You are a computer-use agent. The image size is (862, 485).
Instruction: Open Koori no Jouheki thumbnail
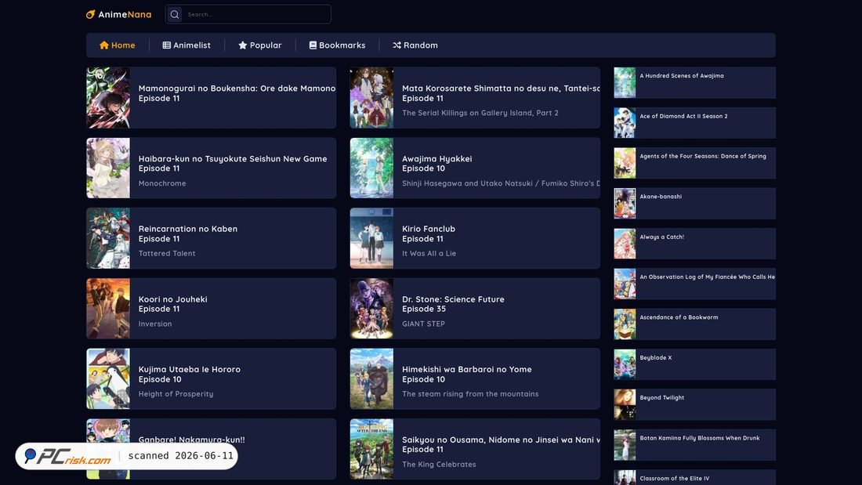click(108, 309)
